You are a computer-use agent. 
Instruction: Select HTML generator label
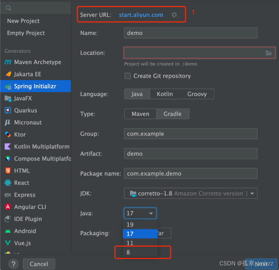pos(22,171)
